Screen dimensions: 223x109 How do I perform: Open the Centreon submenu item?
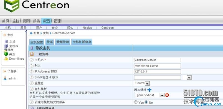108,28
